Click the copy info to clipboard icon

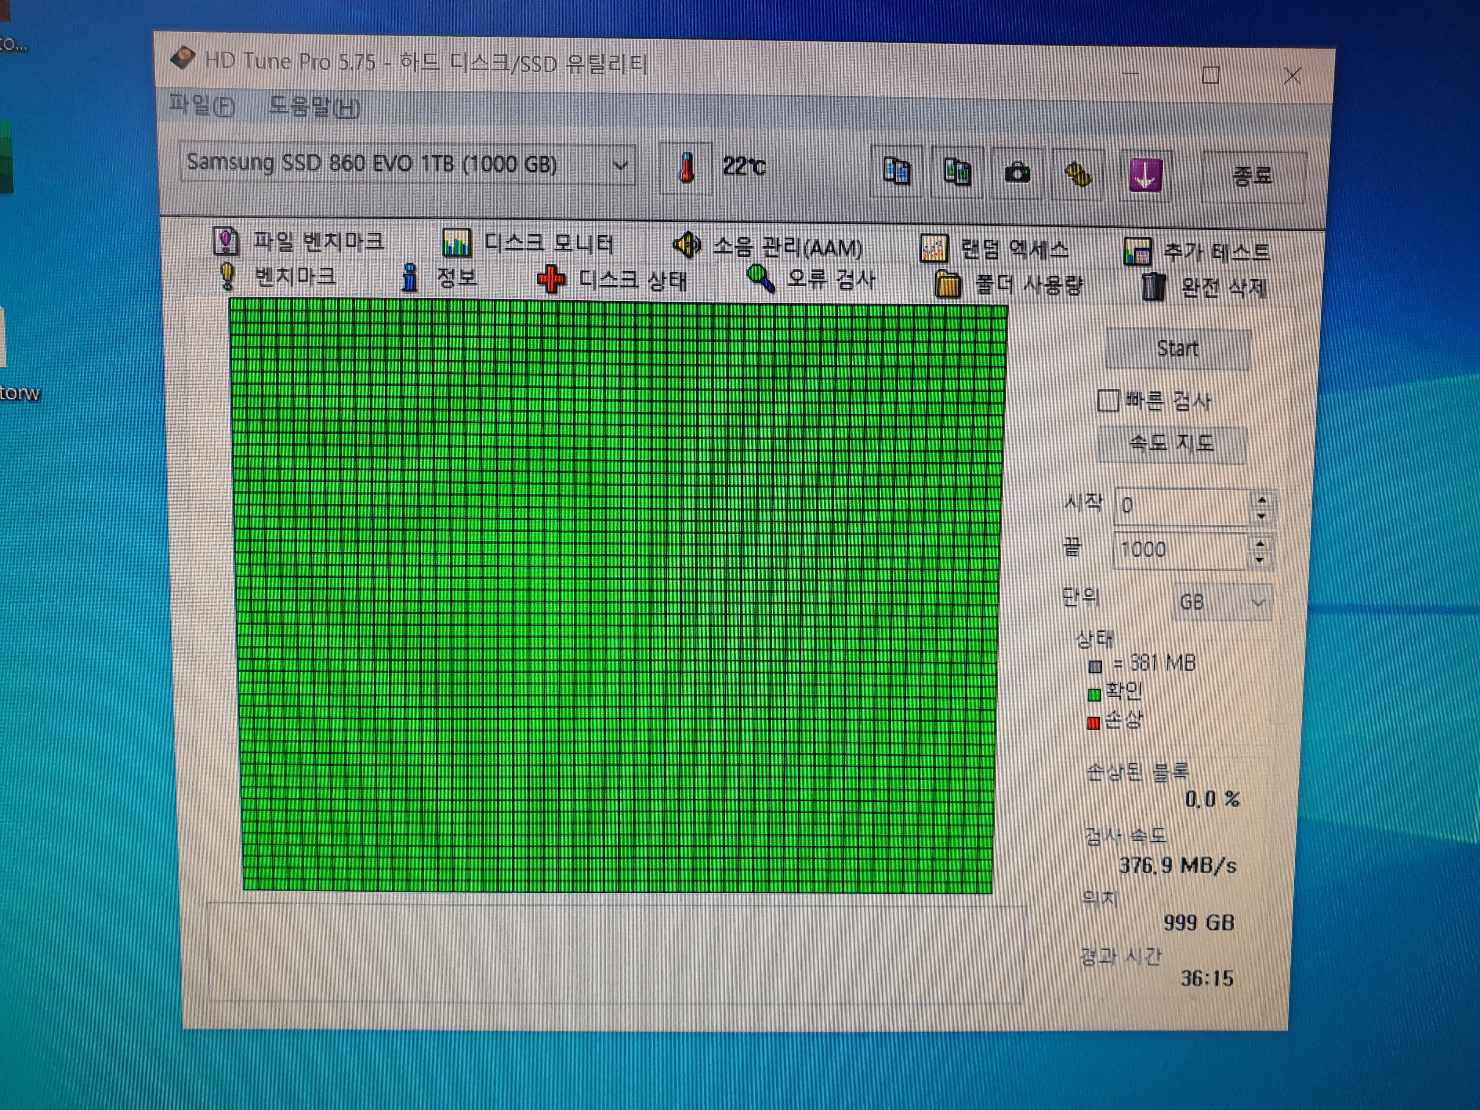coord(897,171)
